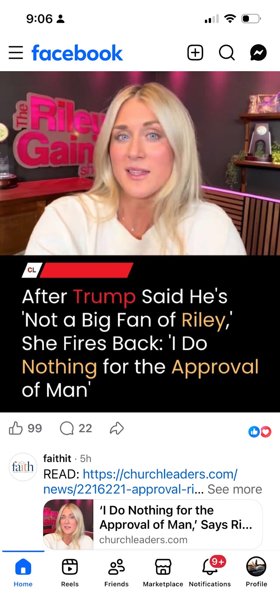The image size is (280, 607).
Task: Open the Marketplace tab
Action: [163, 572]
